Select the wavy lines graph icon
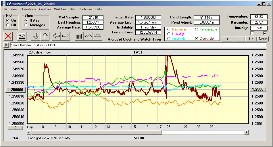Image resolution: width=273 pixels, height=147 pixels. pyautogui.click(x=98, y=36)
